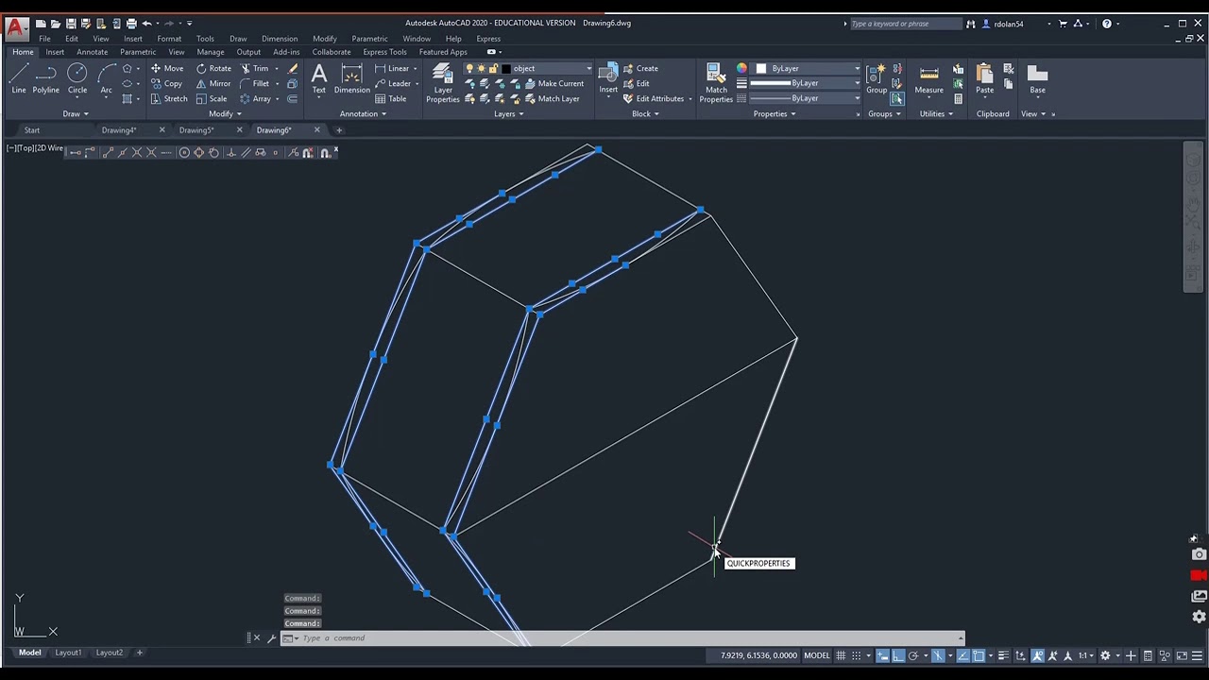Screen dimensions: 1209x680
Task: Open the ByLayer object color dropdown
Action: 806,68
